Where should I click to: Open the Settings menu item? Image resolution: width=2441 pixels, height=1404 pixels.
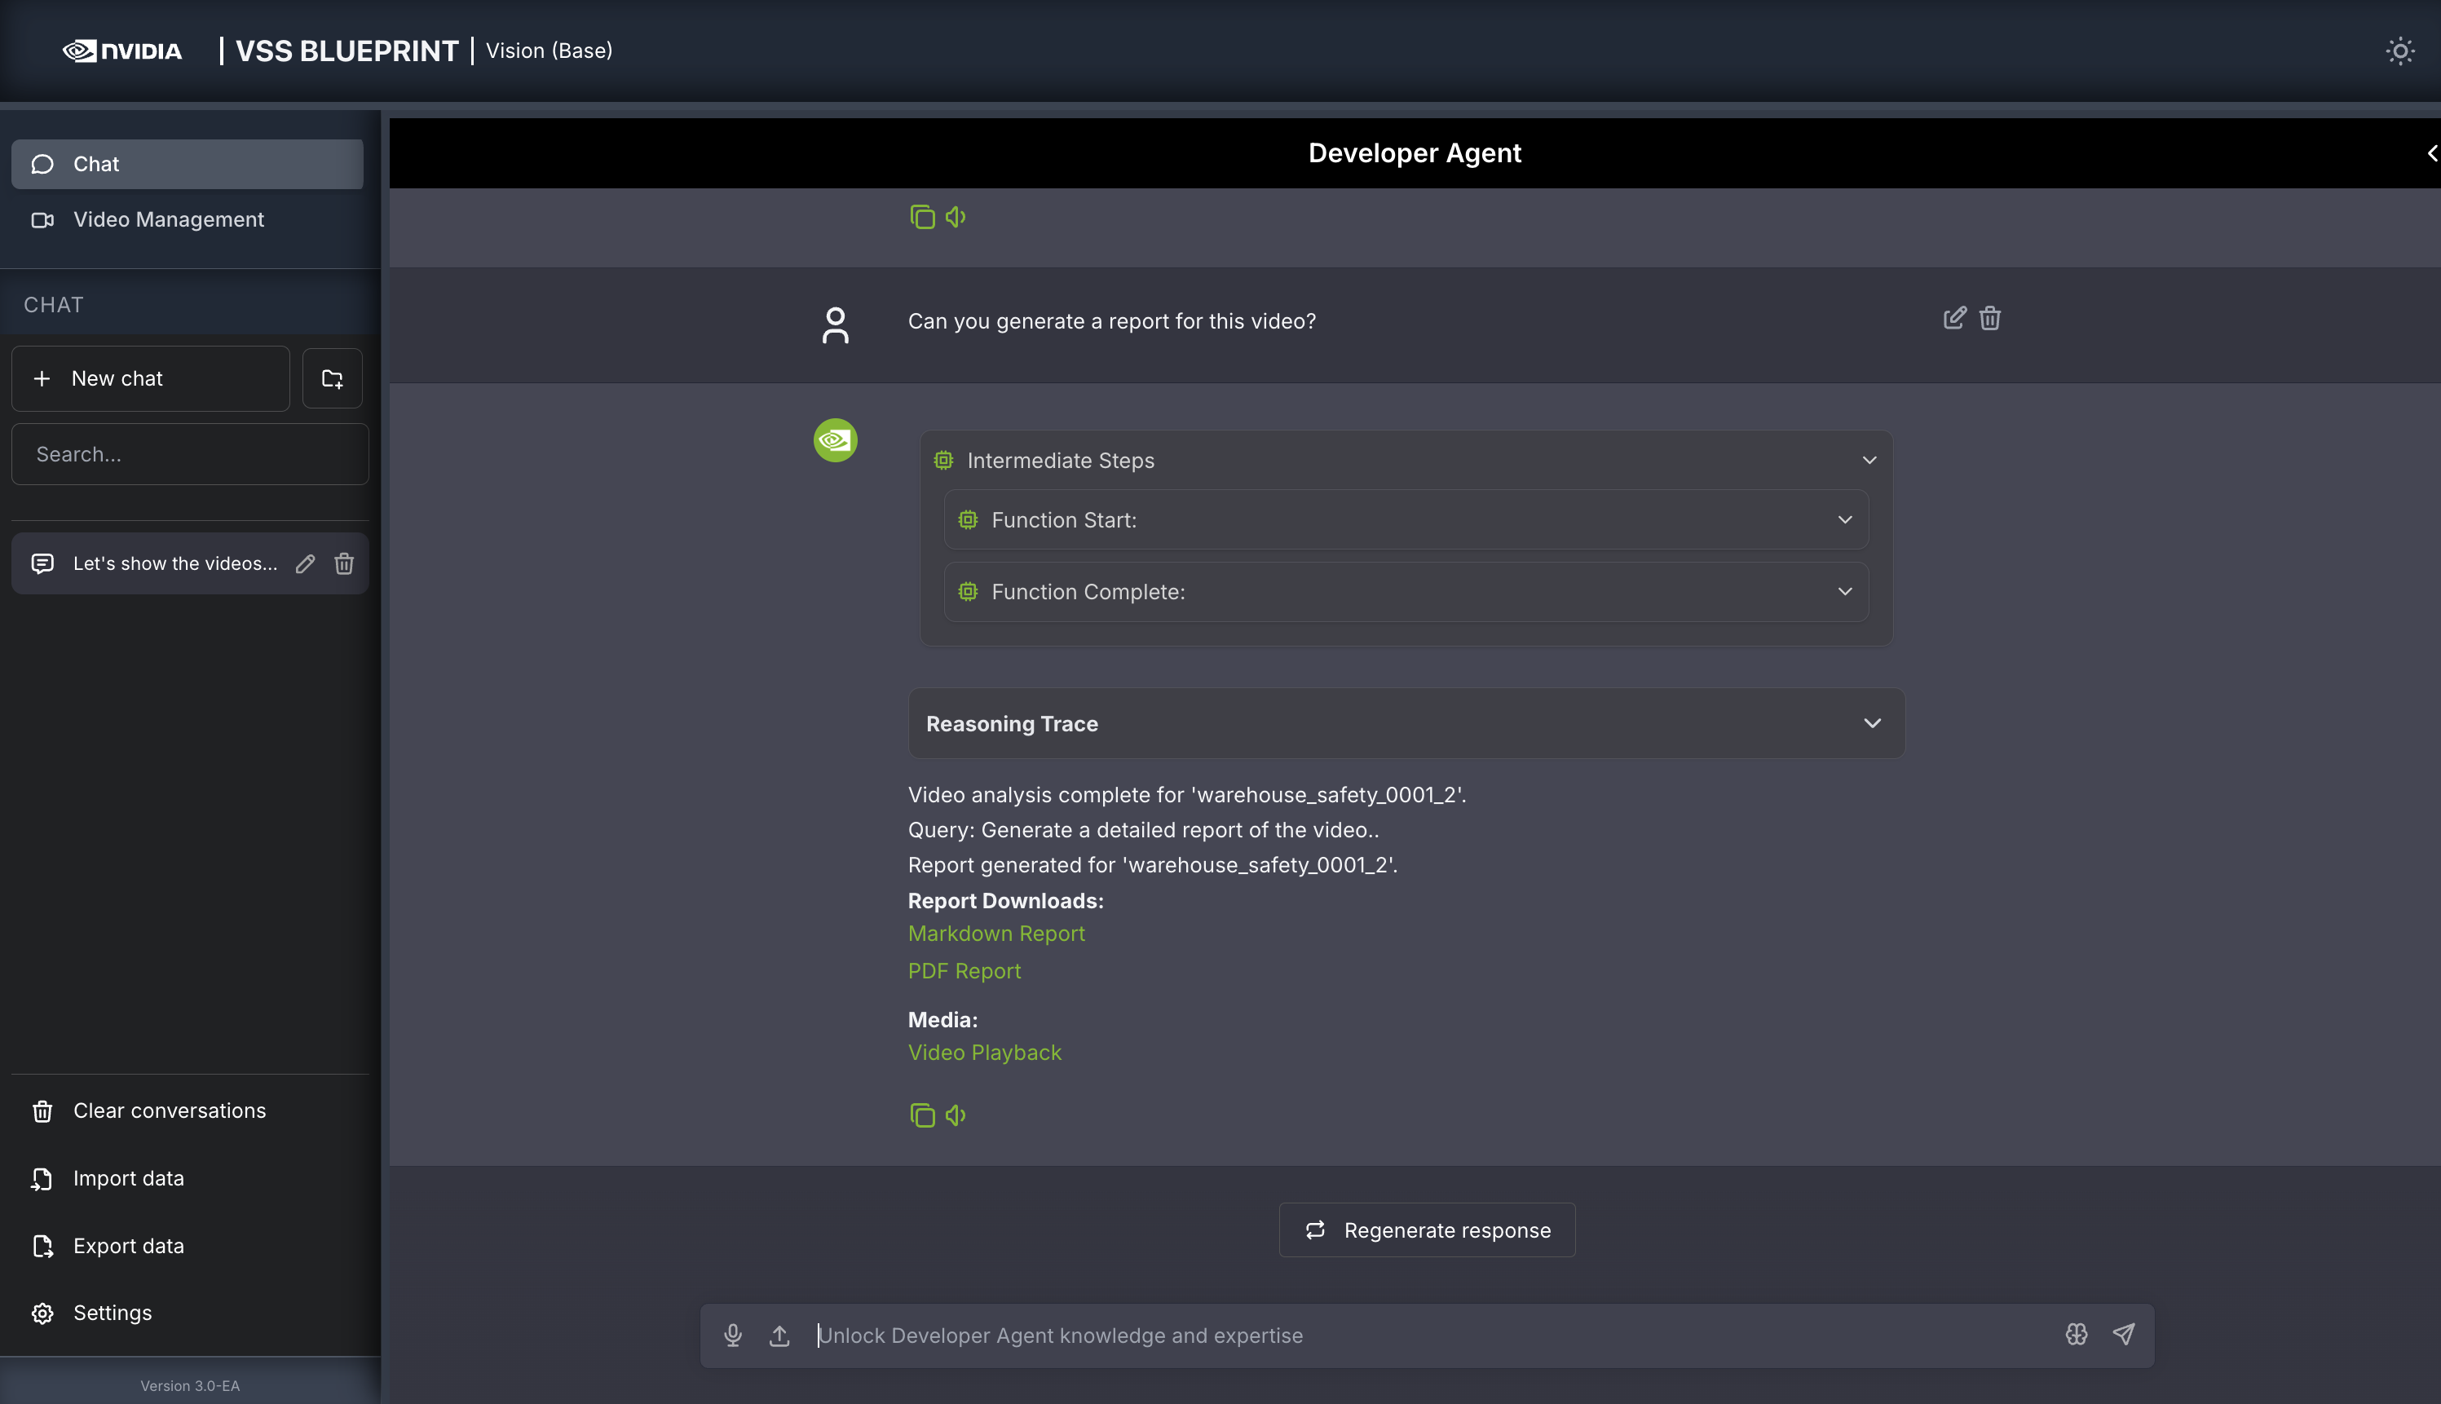(112, 1313)
